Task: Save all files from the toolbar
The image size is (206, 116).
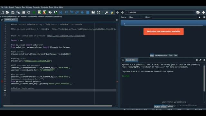Action: [x=18, y=12]
